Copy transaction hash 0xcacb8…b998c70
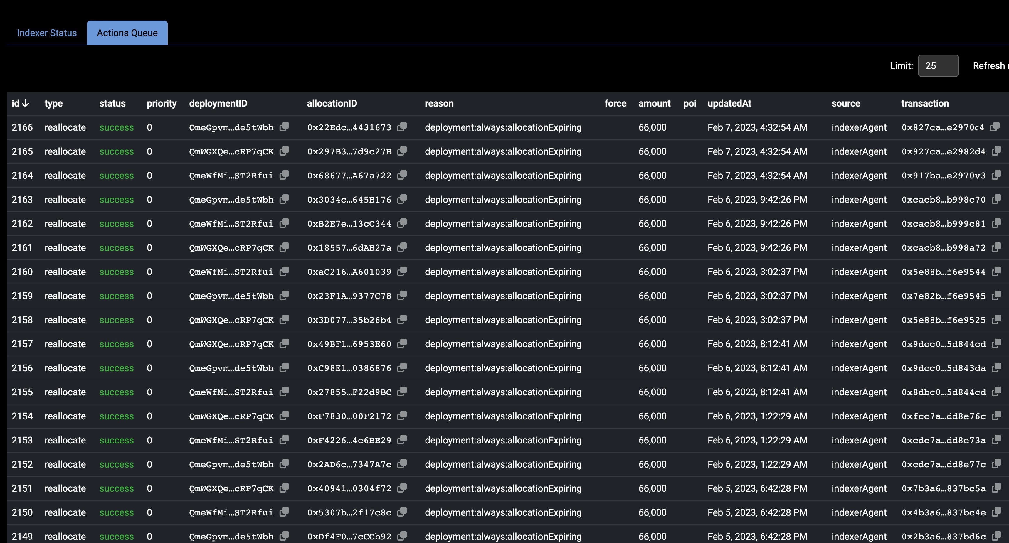This screenshot has width=1009, height=543. click(x=996, y=199)
